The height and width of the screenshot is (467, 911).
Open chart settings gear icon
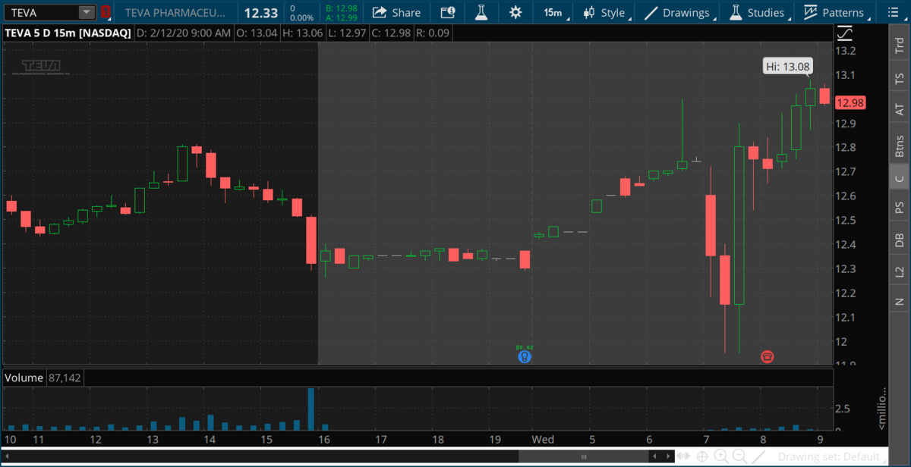(515, 12)
